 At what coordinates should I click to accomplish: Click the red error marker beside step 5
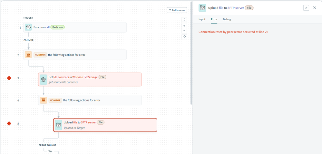click(x=9, y=123)
